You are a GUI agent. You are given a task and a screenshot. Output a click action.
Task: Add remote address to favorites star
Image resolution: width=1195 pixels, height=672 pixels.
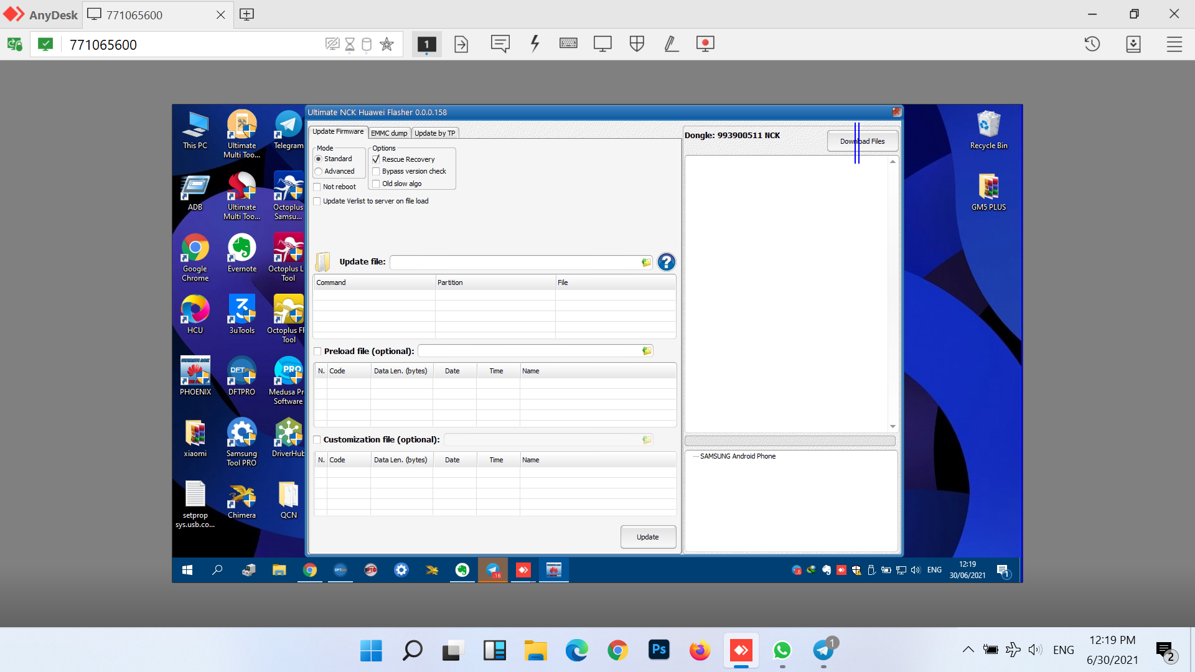coord(387,44)
